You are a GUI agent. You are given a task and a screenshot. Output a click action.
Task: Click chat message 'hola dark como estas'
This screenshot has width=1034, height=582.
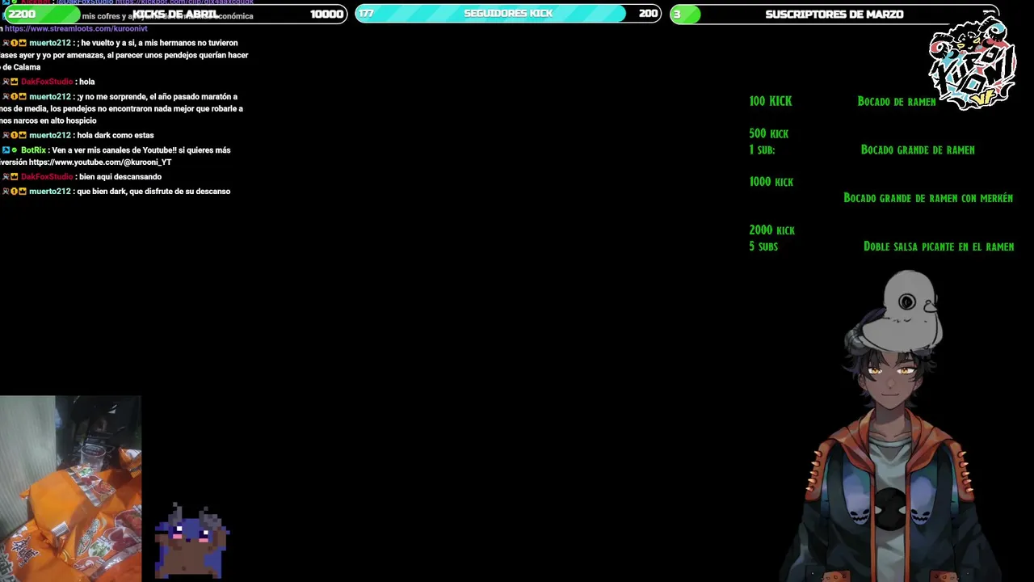116,135
